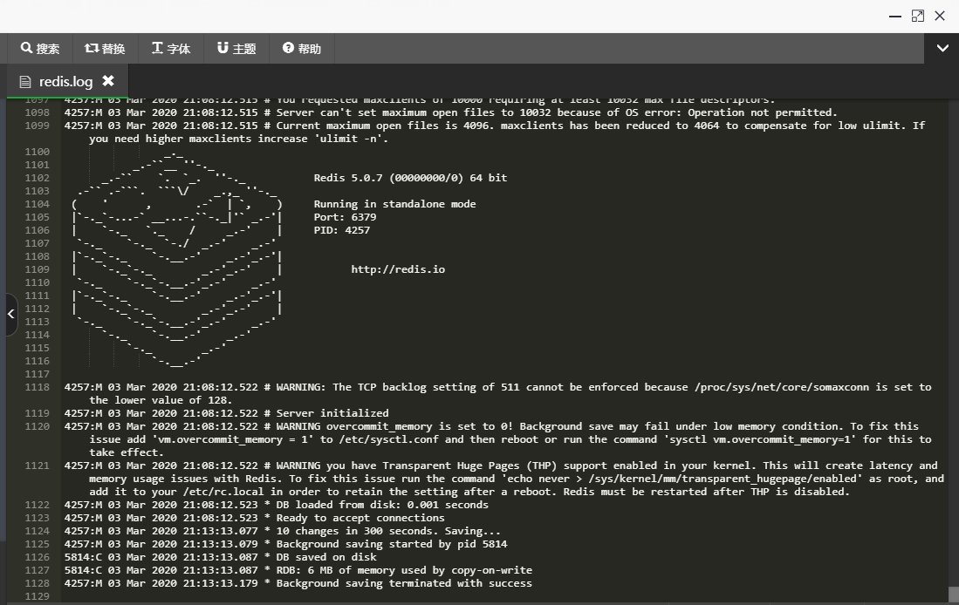Minimize the editor window
959x605 pixels.
895,16
